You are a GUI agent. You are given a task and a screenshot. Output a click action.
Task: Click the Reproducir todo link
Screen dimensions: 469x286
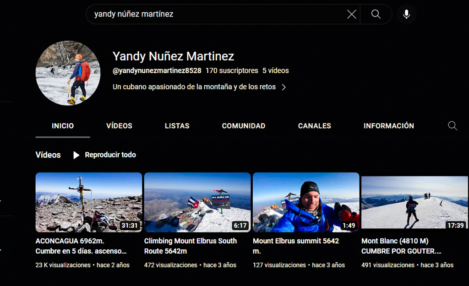point(110,155)
